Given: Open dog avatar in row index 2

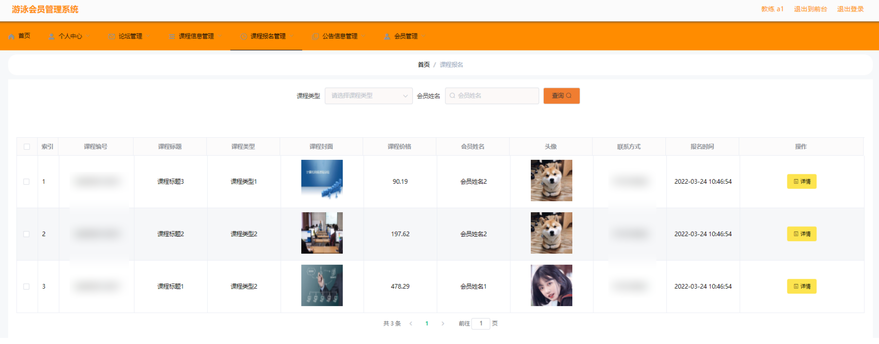Looking at the screenshot, I should coord(551,233).
